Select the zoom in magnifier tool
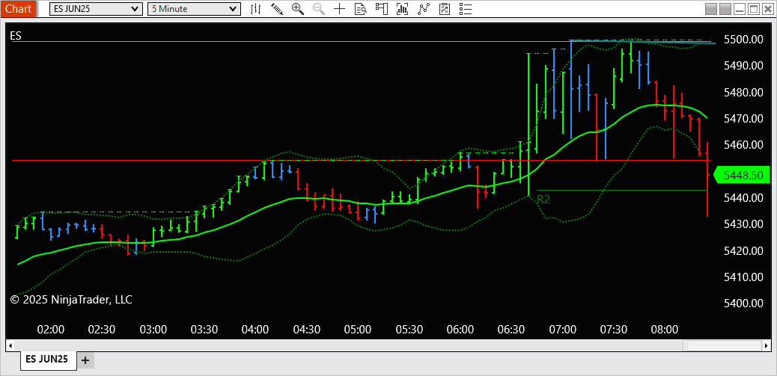The image size is (777, 376). [x=298, y=8]
